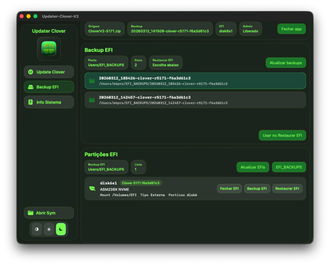
Task: Click the green zoom window button
Action: coord(35,16)
